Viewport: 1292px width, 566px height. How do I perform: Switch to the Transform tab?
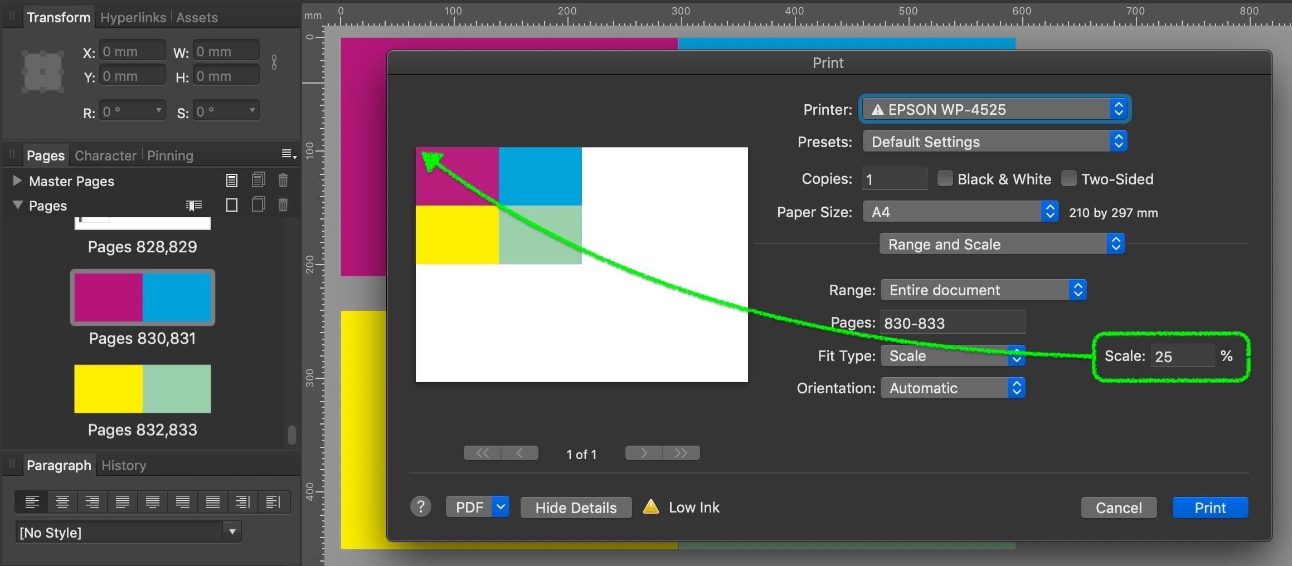tap(59, 17)
